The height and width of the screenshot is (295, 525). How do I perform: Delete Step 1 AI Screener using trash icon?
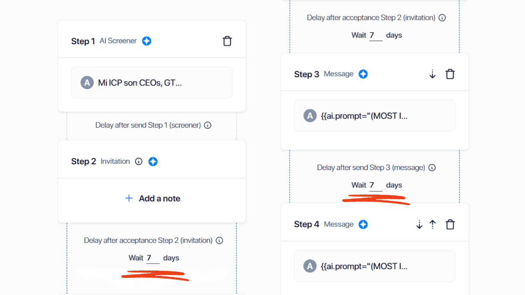pos(227,40)
